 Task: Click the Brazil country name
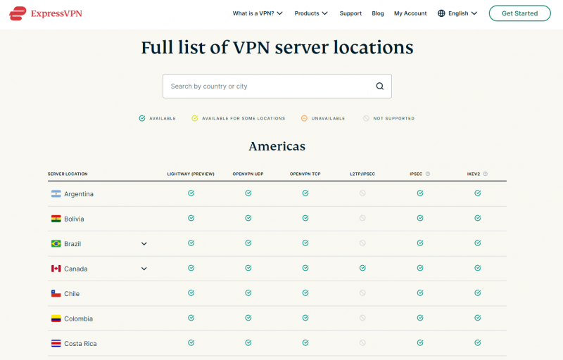pos(72,244)
